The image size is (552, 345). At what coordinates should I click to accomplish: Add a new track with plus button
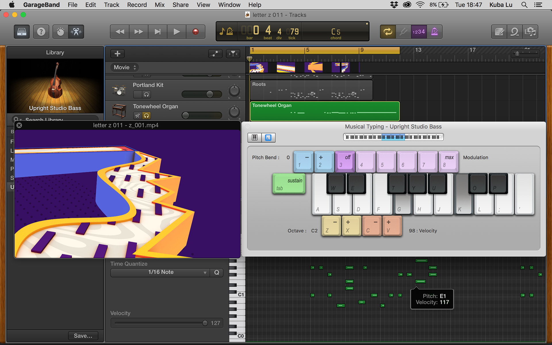point(117,53)
